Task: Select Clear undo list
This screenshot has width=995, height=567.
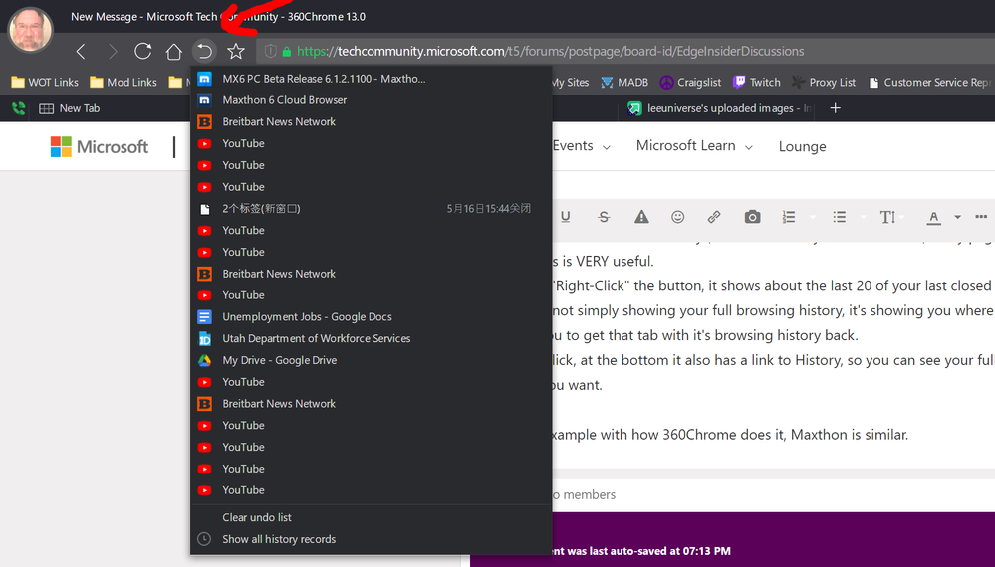Action: click(371, 517)
